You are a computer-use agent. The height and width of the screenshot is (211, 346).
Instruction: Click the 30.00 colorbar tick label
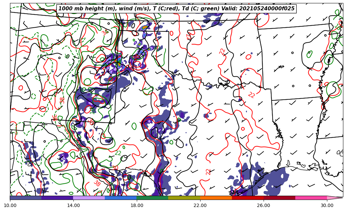click(x=327, y=205)
